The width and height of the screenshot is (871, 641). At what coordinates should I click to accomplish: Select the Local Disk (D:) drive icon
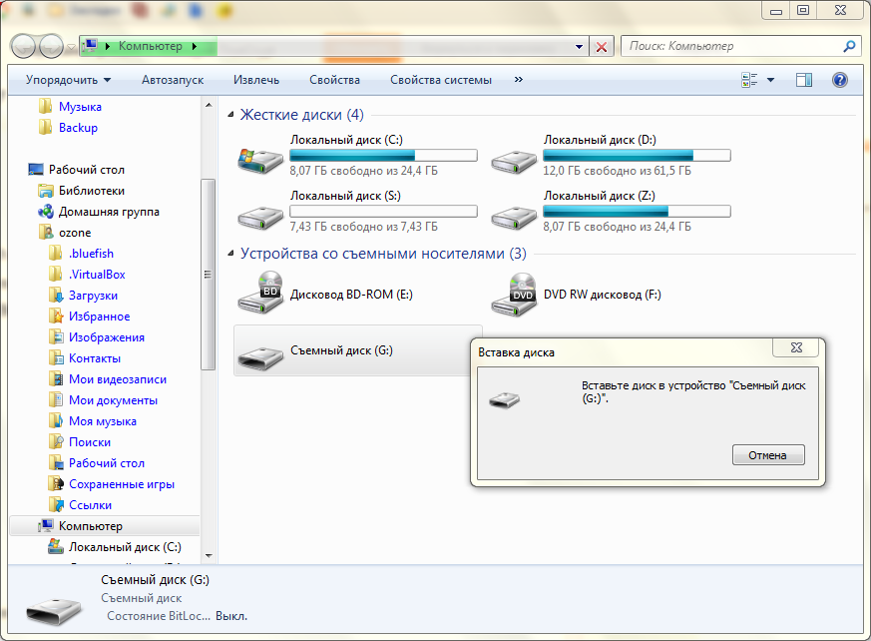(514, 161)
